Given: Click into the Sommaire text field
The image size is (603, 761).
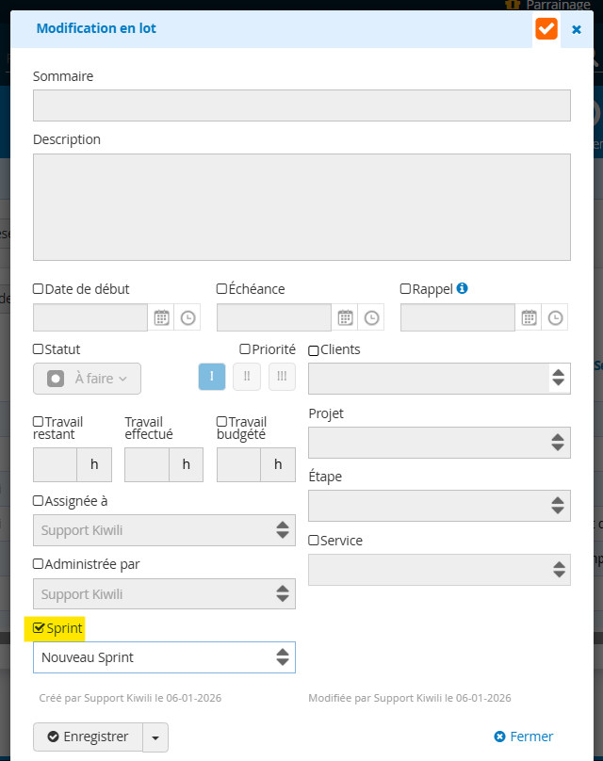Looking at the screenshot, I should click(301, 105).
